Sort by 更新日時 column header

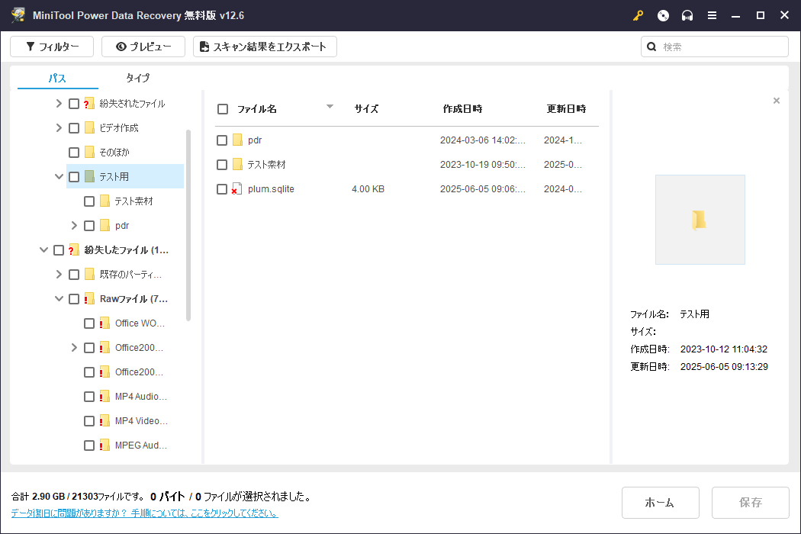click(x=566, y=109)
